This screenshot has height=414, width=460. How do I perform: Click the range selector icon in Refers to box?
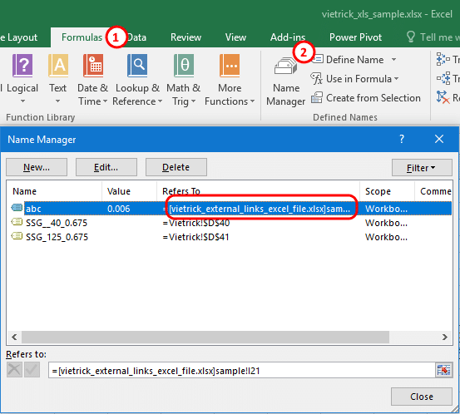(443, 370)
